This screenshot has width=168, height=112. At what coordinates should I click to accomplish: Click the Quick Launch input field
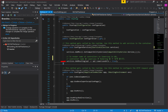click(x=141, y=2)
